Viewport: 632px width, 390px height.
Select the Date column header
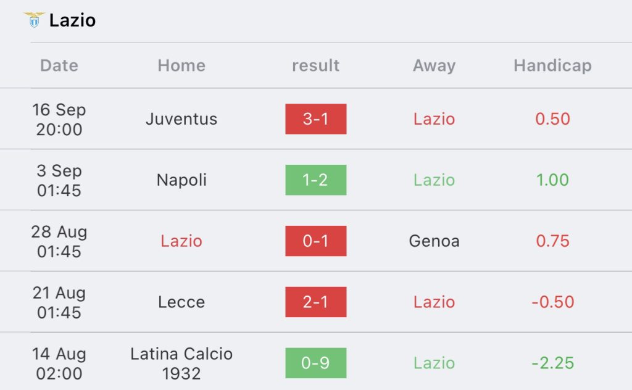point(59,65)
